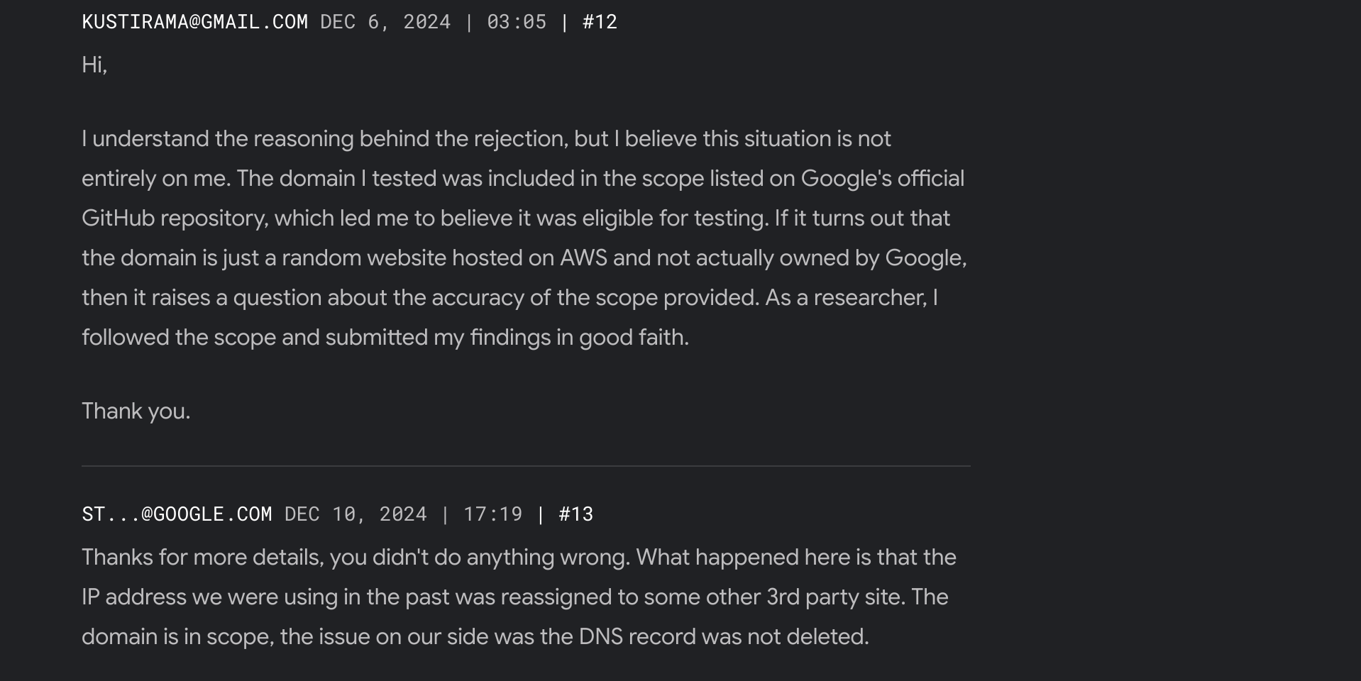The height and width of the screenshot is (681, 1361).
Task: Open the #12 comment permalink
Action: click(600, 22)
